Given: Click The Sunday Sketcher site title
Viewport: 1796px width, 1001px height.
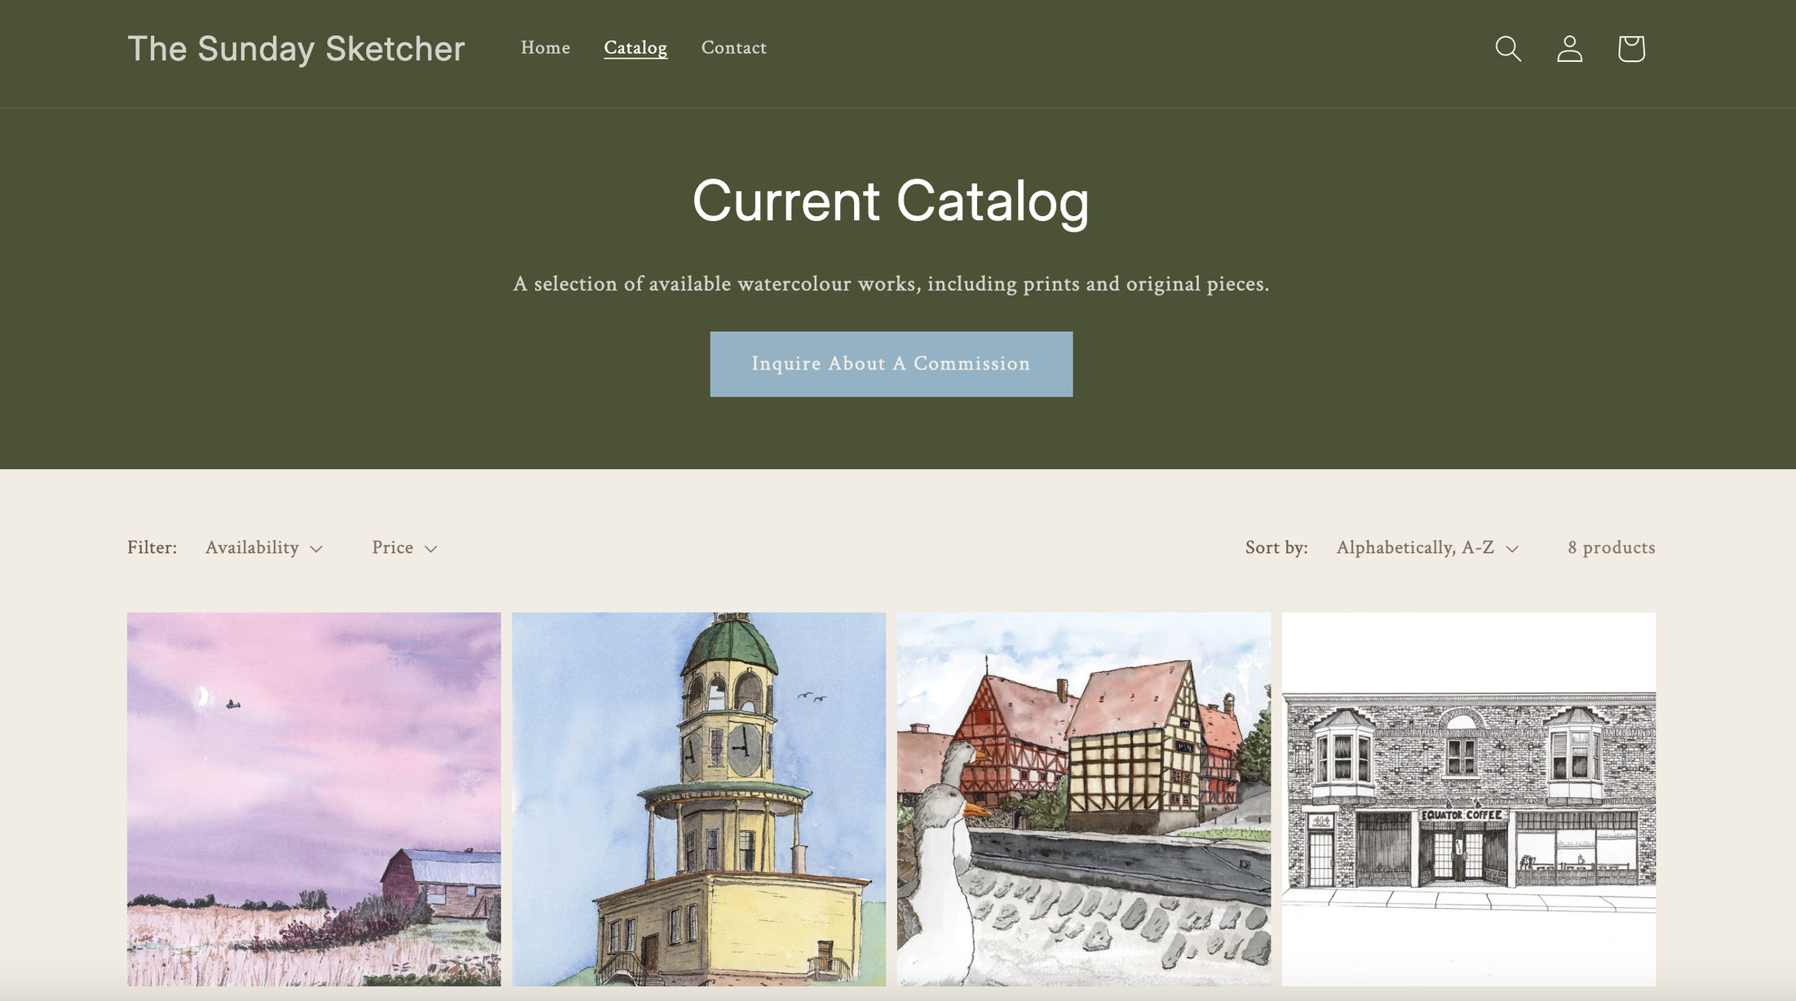Looking at the screenshot, I should tap(296, 49).
